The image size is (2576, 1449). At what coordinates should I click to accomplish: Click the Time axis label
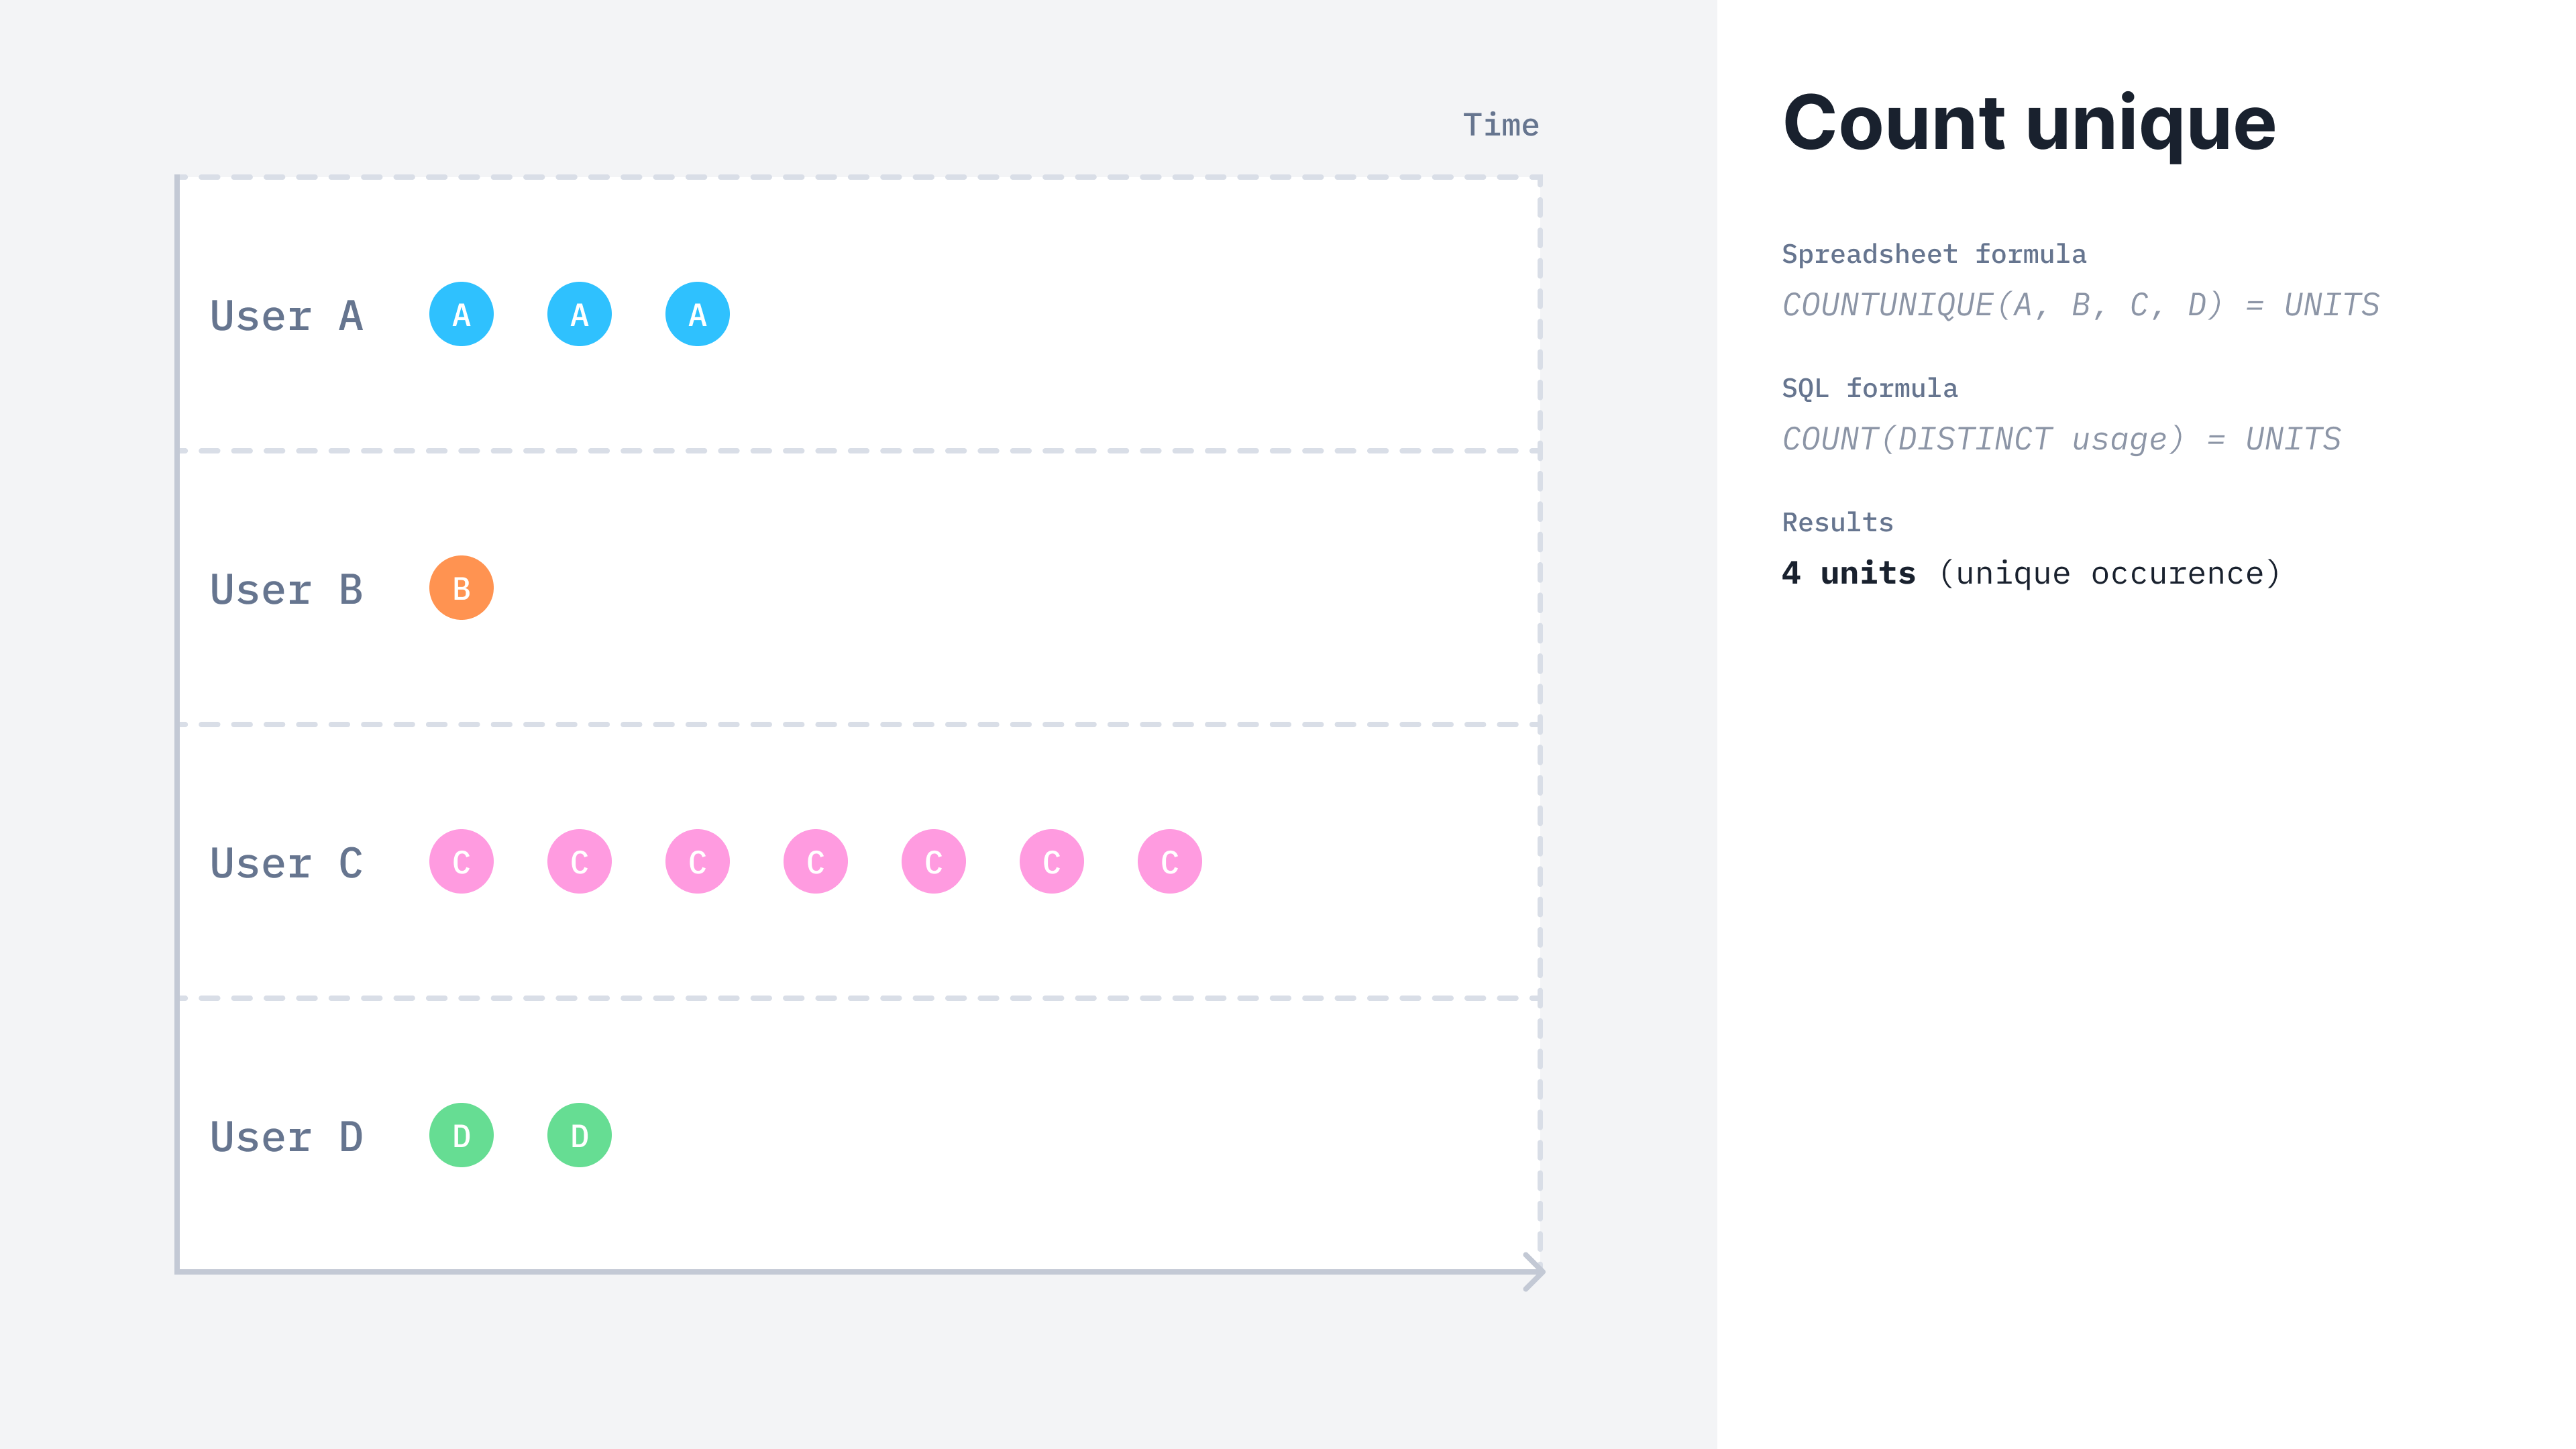(x=1501, y=125)
